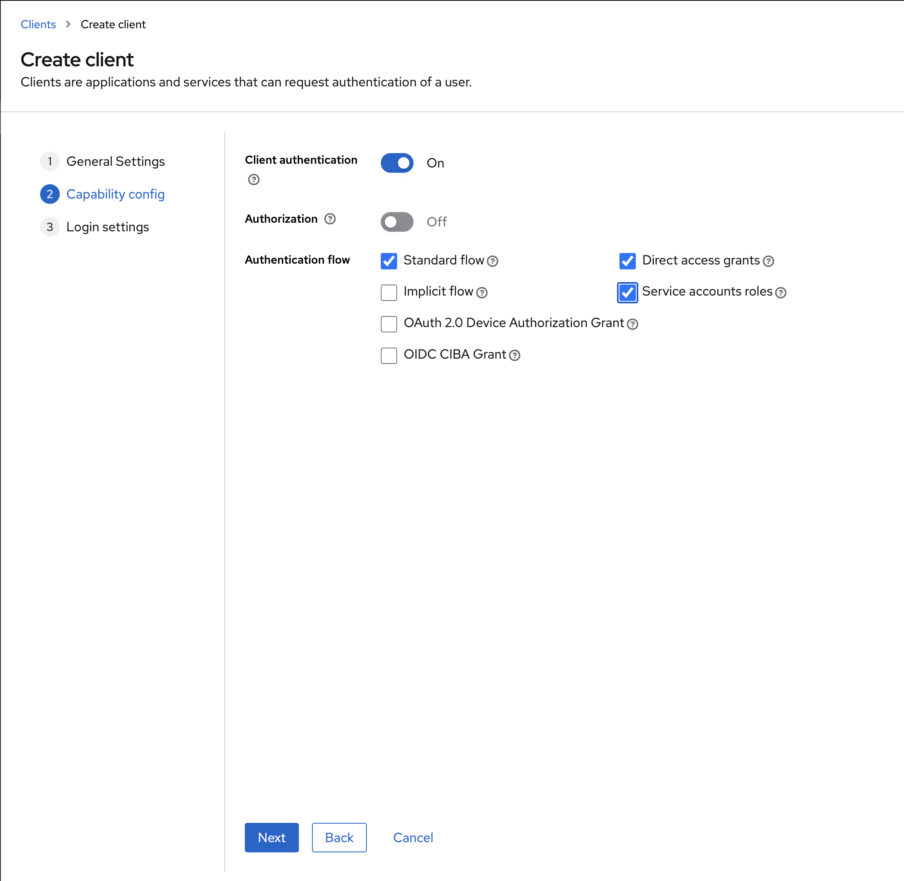Show help for Implicit flow
The image size is (904, 881).
481,292
